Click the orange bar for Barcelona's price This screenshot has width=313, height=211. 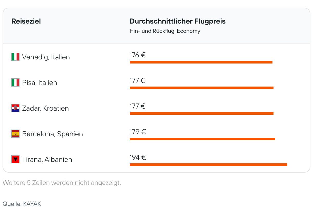[x=202, y=139]
